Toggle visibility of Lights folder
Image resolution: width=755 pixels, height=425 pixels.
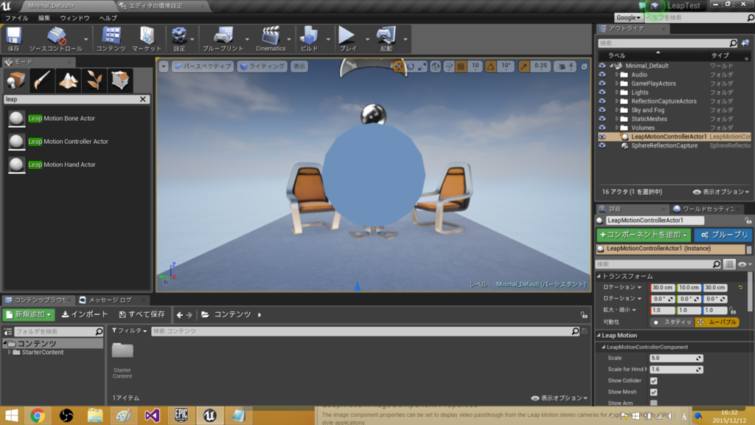(602, 92)
